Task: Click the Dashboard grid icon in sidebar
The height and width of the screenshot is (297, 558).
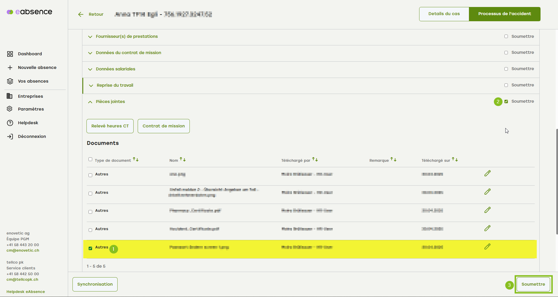Action: 10,54
